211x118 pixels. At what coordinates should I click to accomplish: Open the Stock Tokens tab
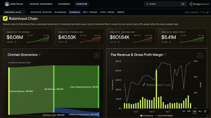(107, 12)
